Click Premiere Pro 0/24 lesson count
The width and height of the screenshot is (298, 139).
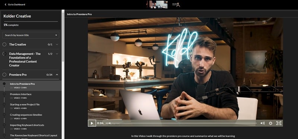[50, 75]
